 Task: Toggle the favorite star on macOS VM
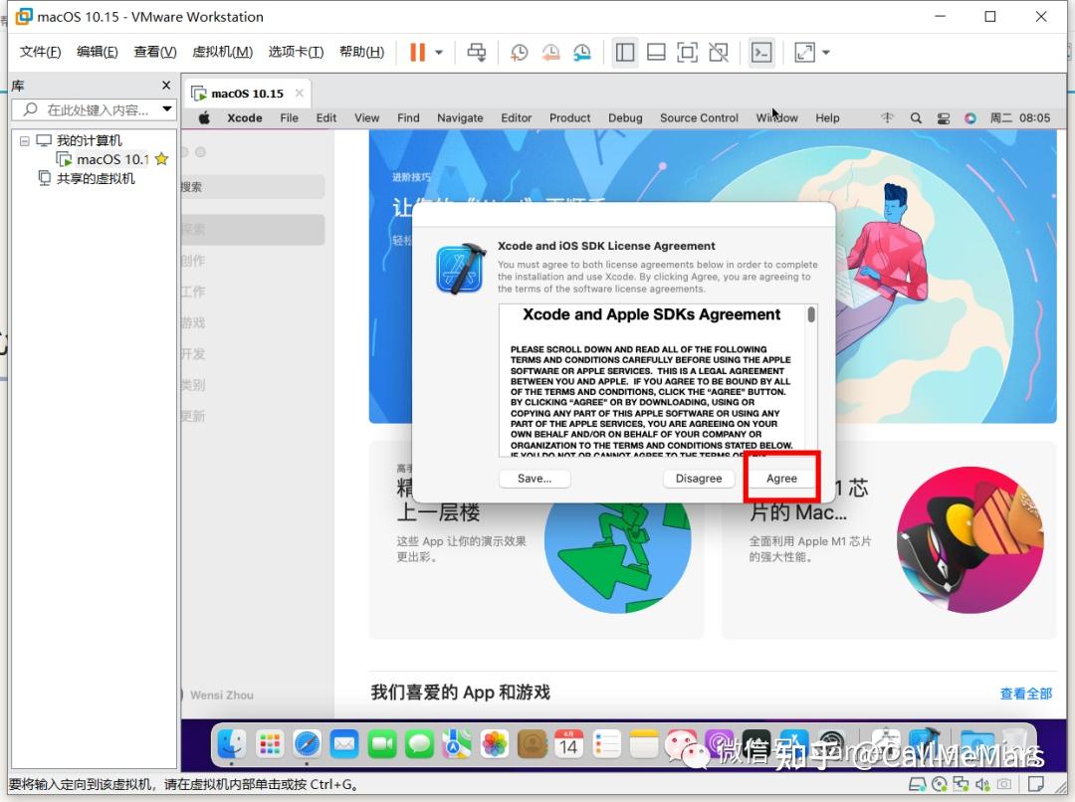pos(162,159)
